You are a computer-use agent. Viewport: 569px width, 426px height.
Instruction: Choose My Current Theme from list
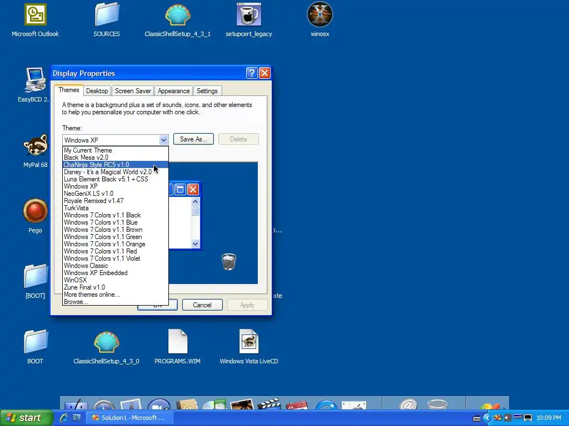116,150
